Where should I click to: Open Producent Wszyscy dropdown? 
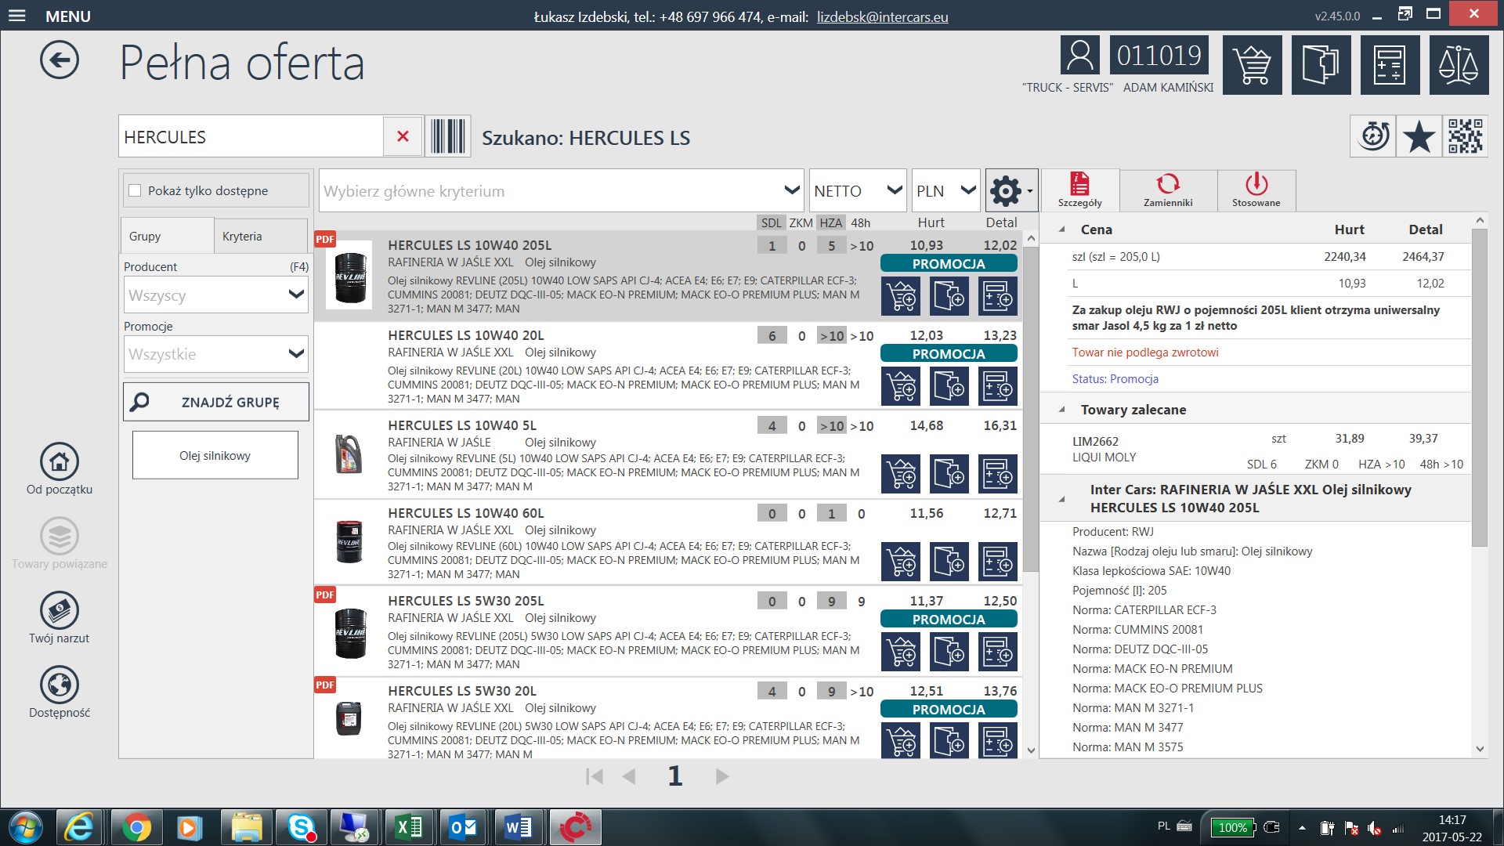(x=215, y=295)
